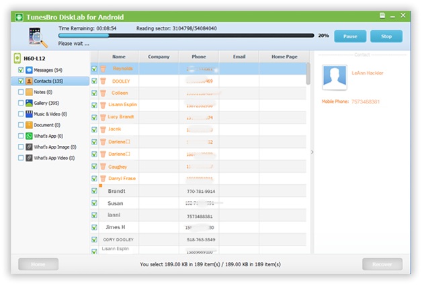Viewport: 422px width, 285px height.
Task: Uncheck the Contacts (135) checkbox
Action: click(x=21, y=81)
